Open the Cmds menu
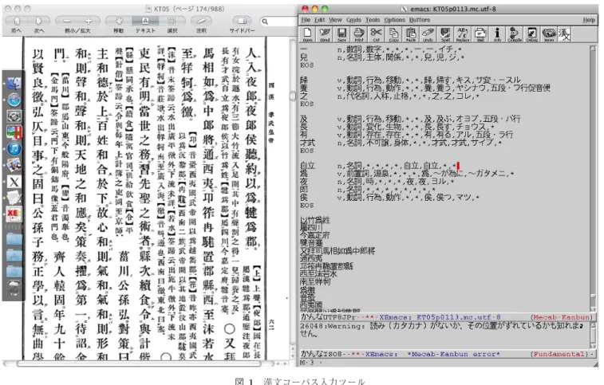This screenshot has height=385, width=604. coord(353,20)
